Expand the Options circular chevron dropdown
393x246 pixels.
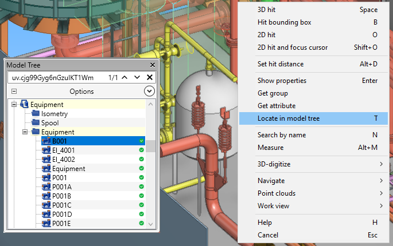tap(149, 91)
